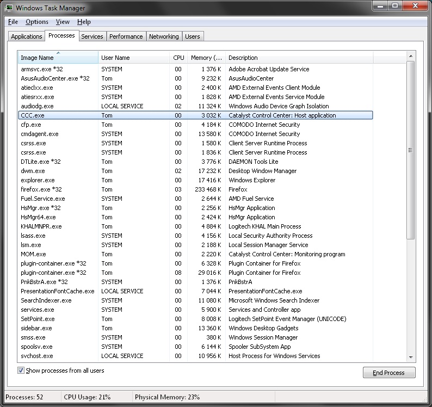The width and height of the screenshot is (432, 407).
Task: Select the spoolsv.exe process
Action: click(x=195, y=347)
